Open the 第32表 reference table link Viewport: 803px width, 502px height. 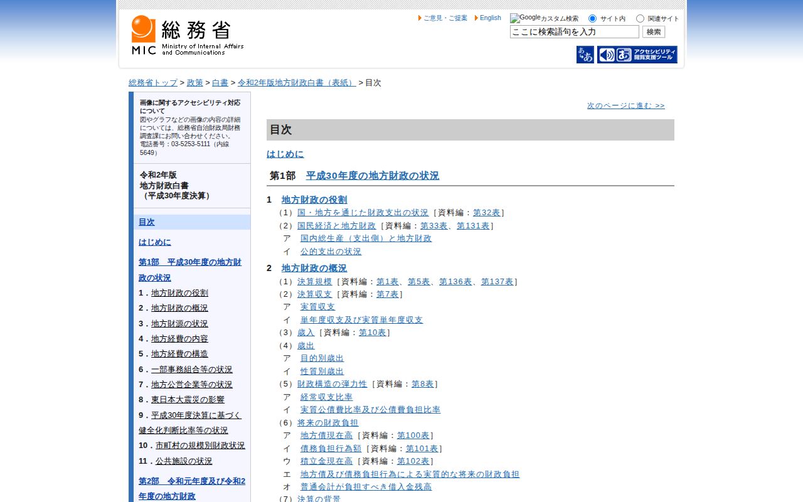tap(486, 213)
